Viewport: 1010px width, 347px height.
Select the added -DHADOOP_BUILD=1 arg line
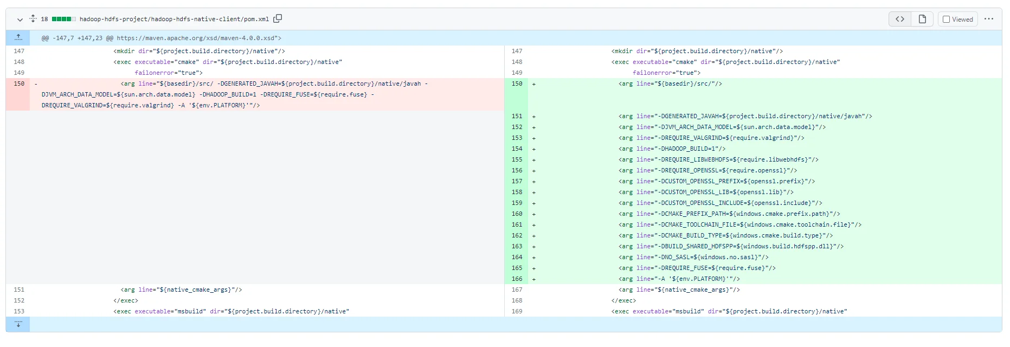[x=672, y=149]
